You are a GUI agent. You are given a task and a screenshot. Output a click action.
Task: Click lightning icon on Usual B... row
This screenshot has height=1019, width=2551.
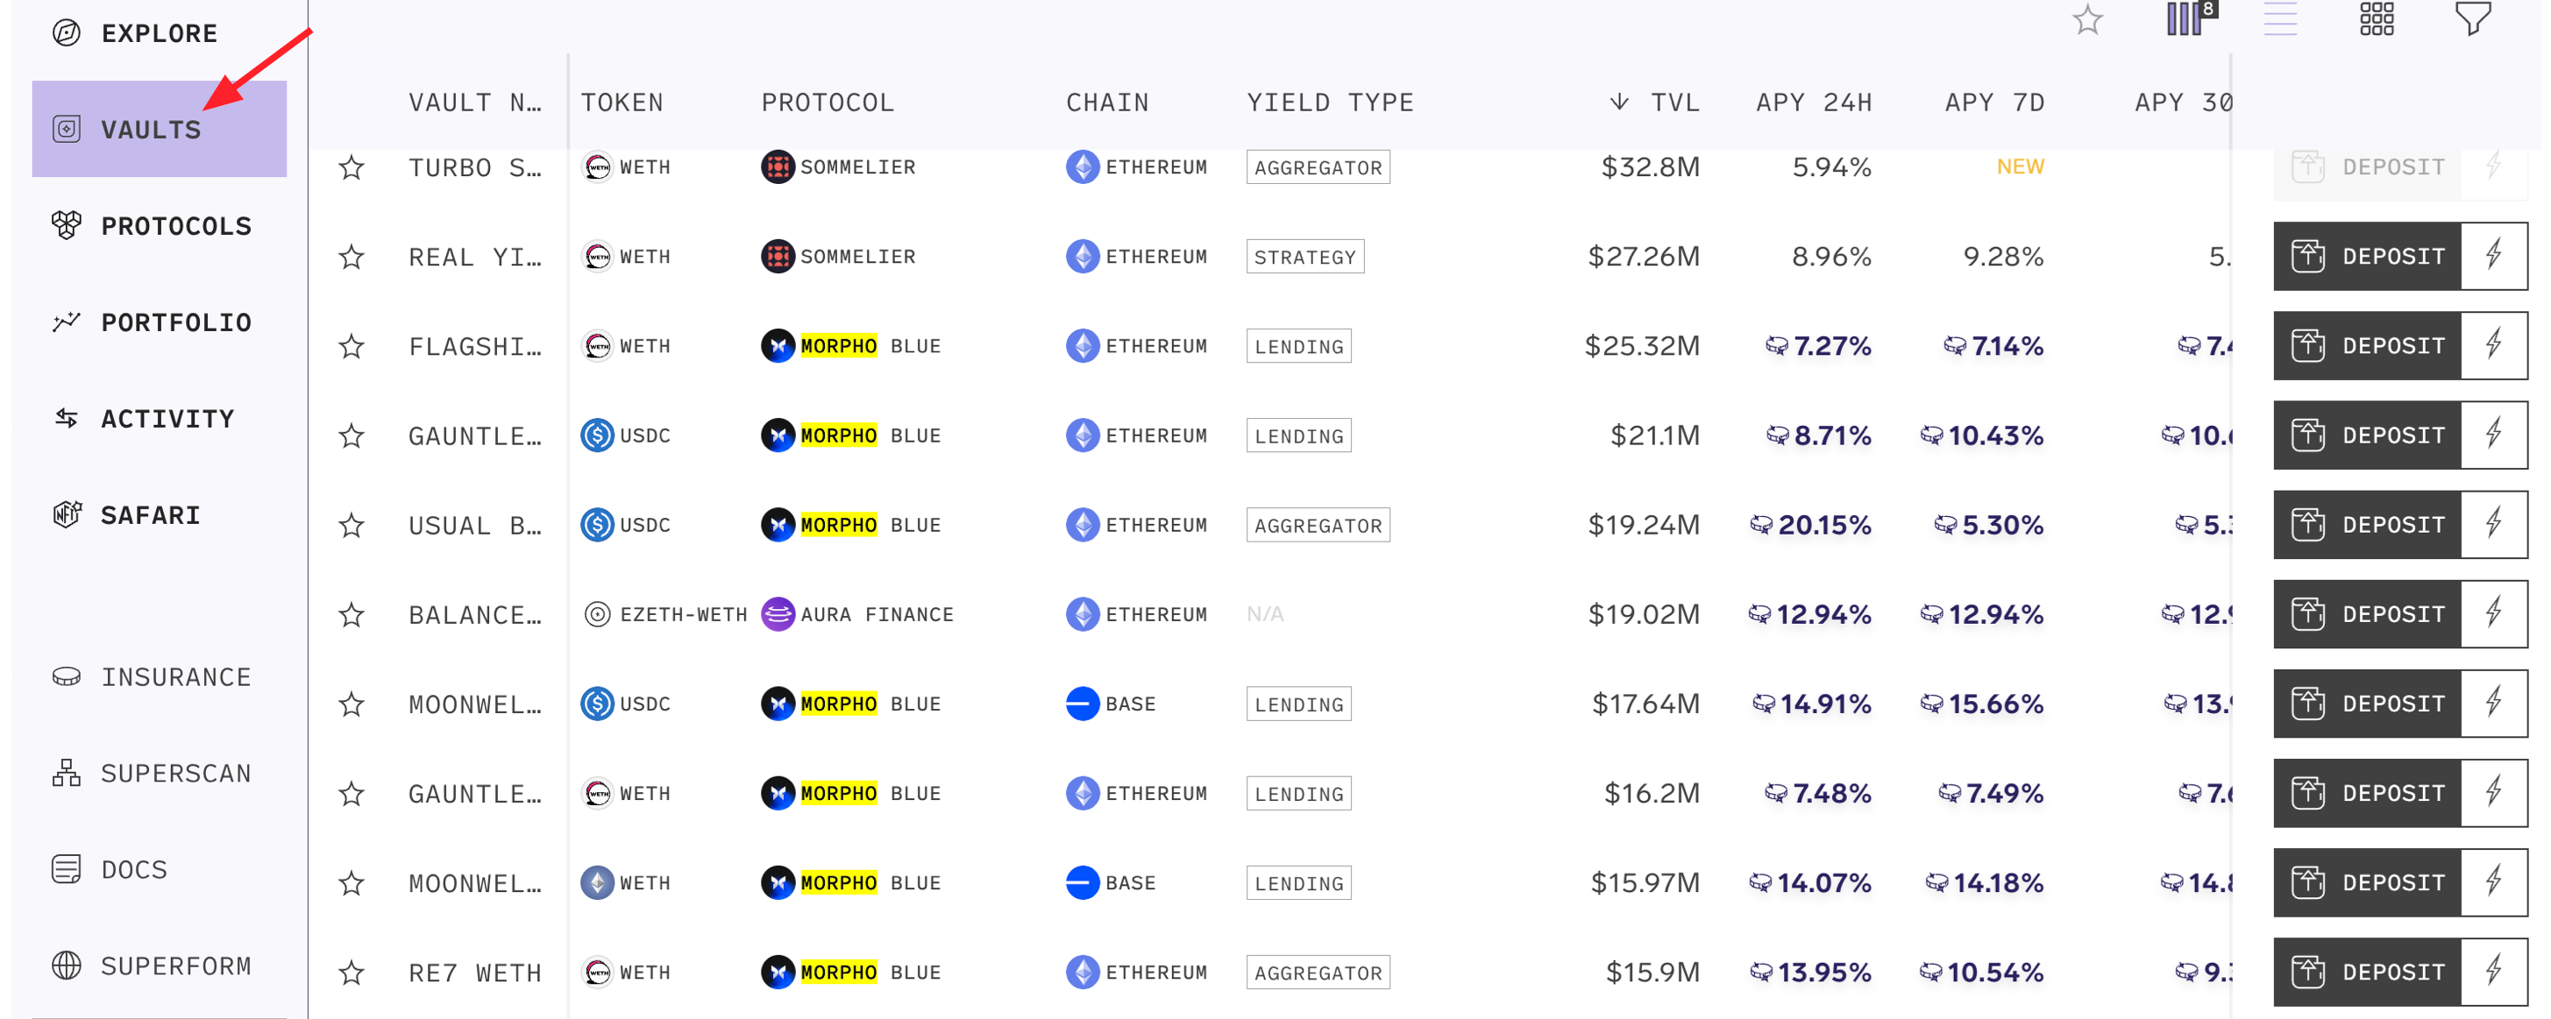pos(2495,524)
